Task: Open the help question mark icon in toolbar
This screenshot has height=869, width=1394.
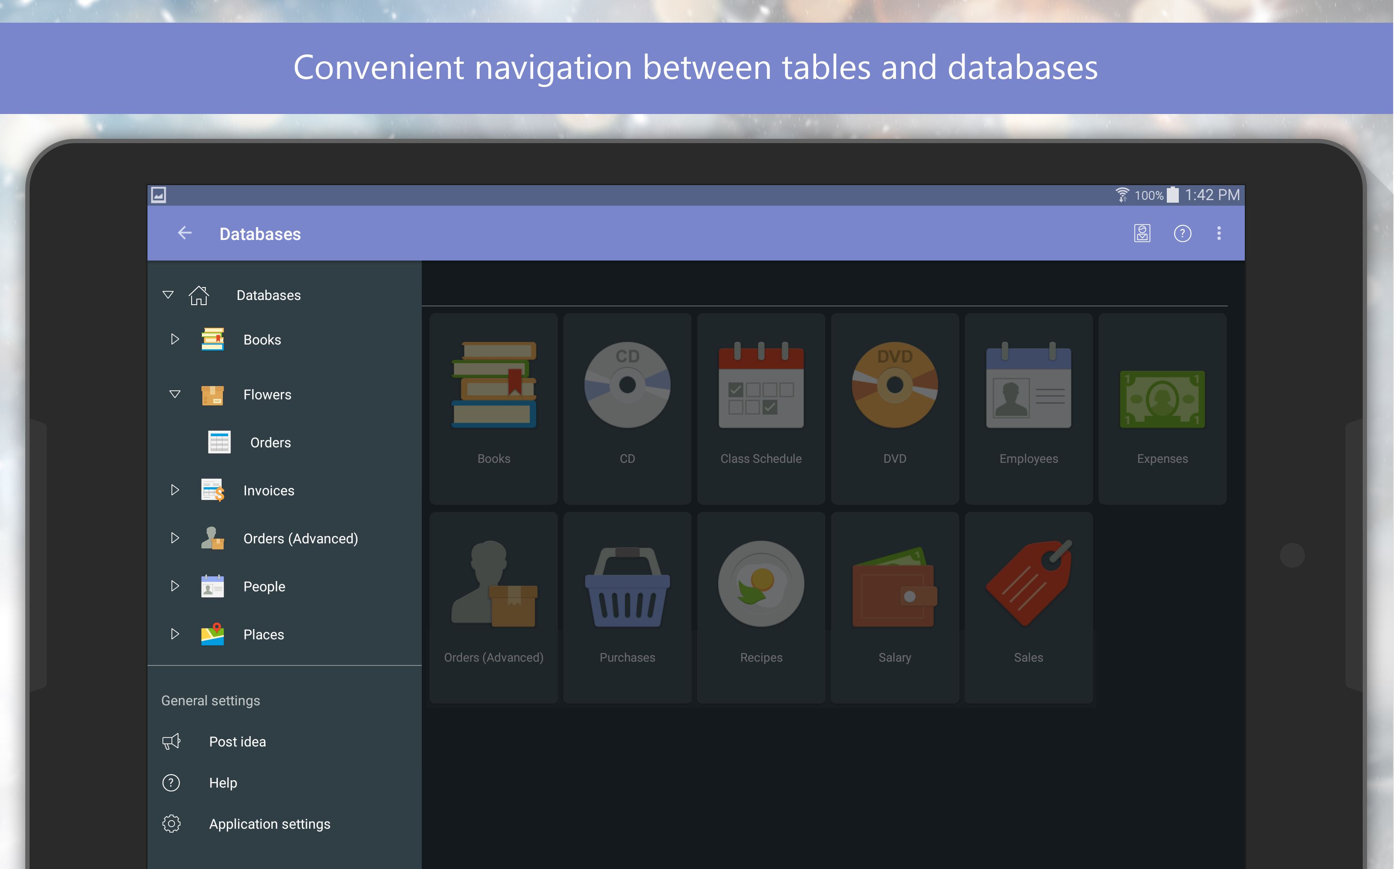Action: pos(1182,234)
